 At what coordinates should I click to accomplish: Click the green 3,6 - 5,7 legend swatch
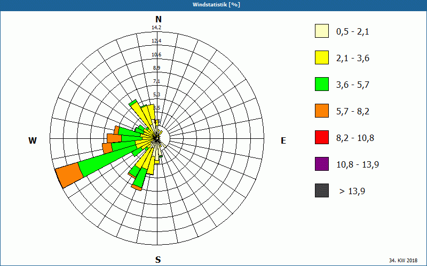point(322,84)
